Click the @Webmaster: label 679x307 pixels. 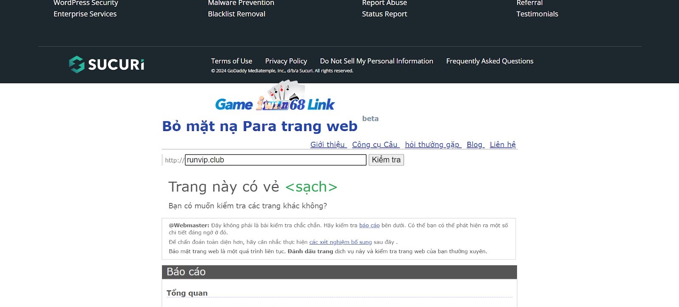(x=189, y=226)
